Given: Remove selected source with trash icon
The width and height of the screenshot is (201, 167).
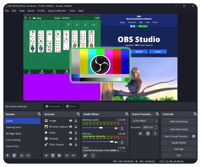Looking at the screenshot, I should click(x=53, y=155).
